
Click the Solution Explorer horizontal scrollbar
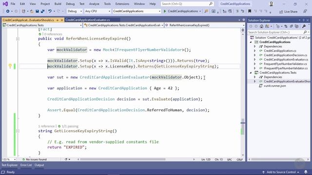point(275,159)
